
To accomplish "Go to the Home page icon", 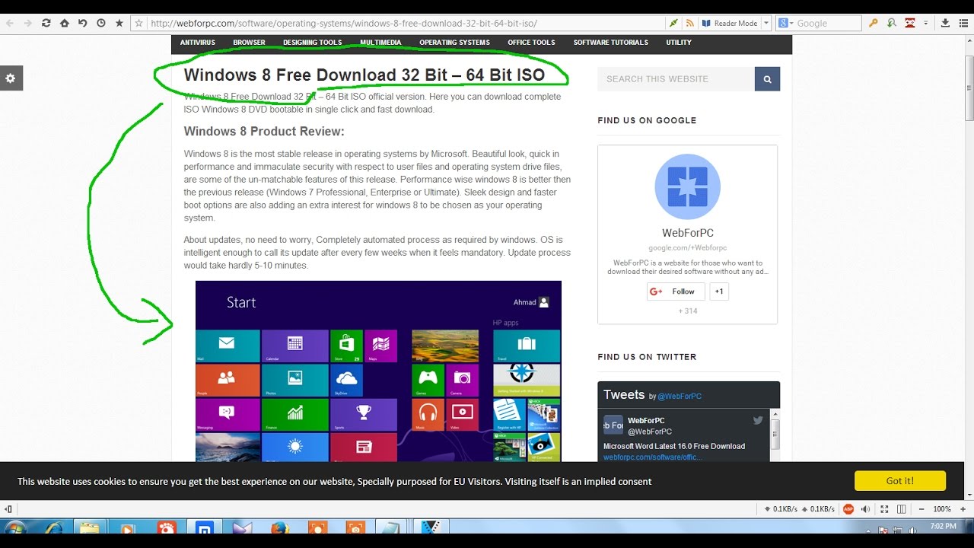I will click(x=65, y=24).
